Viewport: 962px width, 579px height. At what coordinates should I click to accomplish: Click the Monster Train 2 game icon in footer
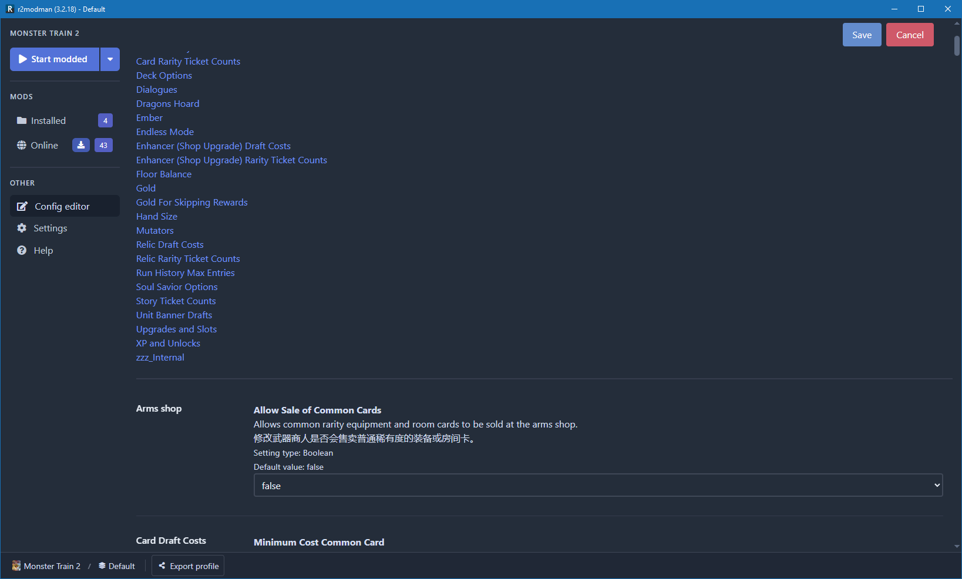tap(16, 565)
